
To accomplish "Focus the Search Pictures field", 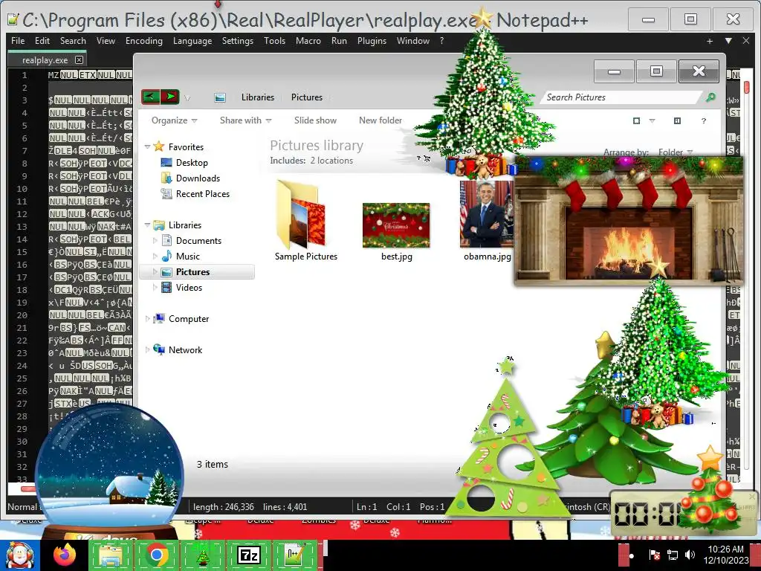I will click(x=621, y=97).
